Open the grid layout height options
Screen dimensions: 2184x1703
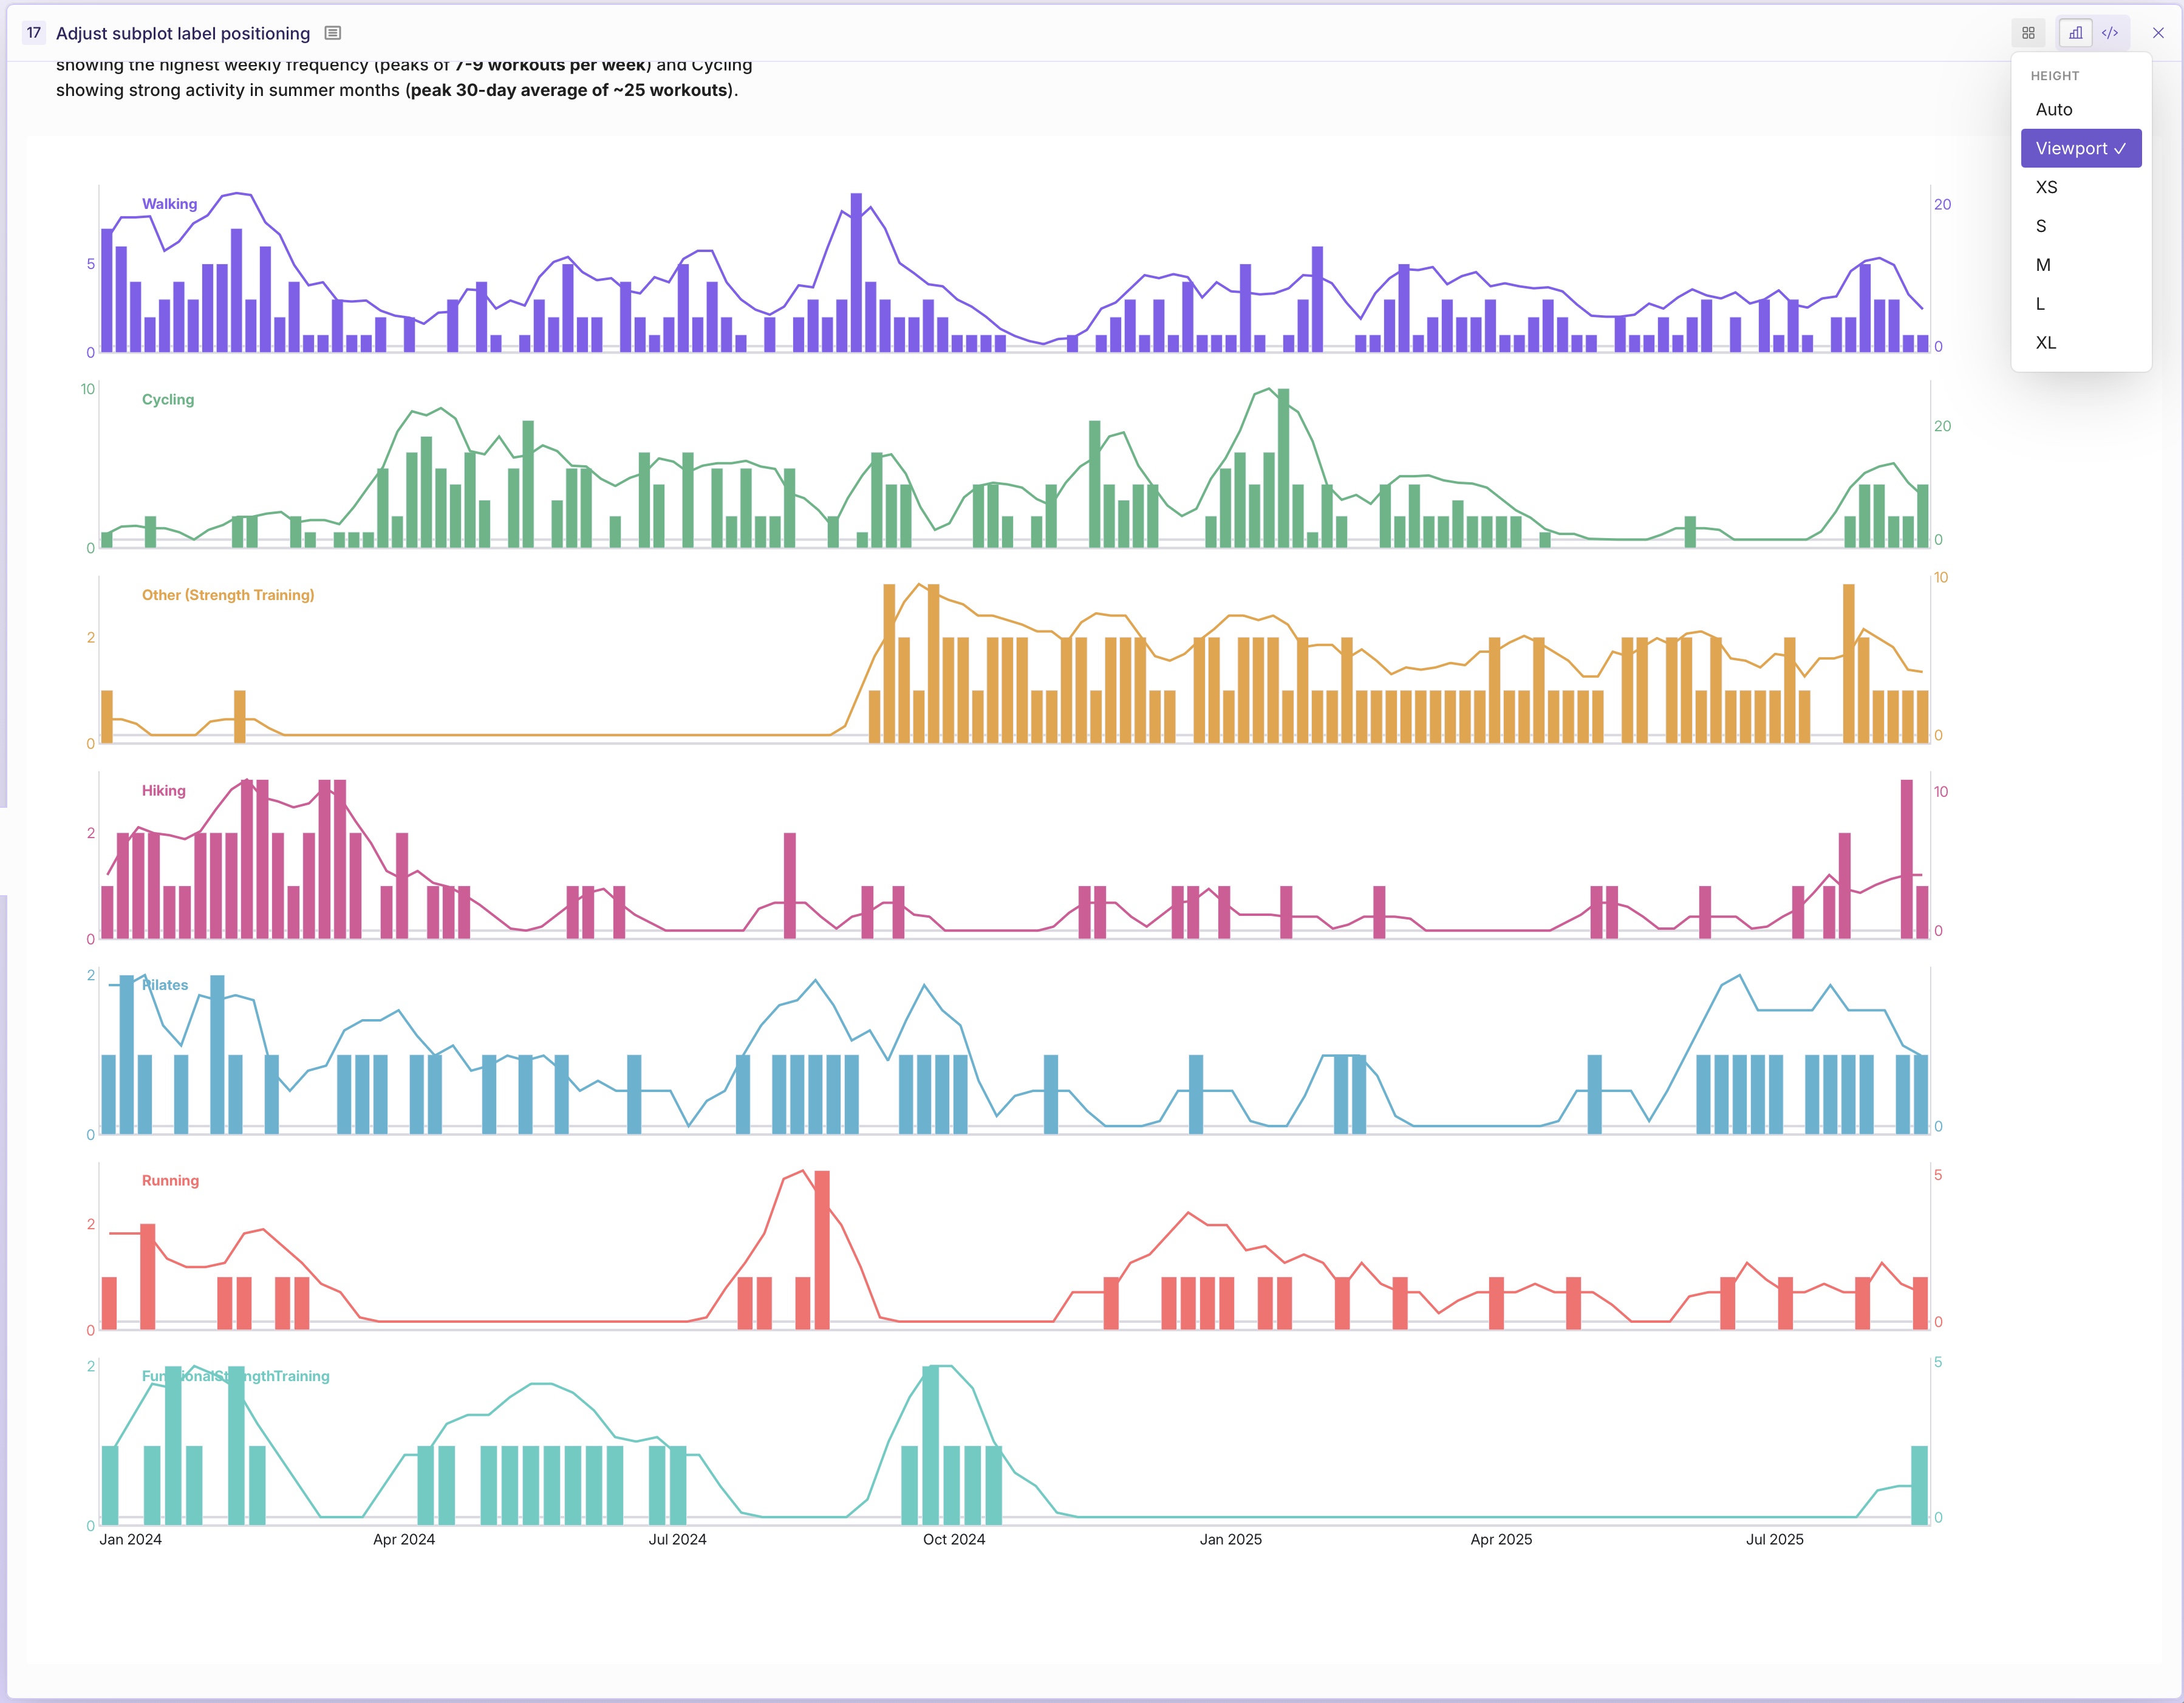pos(2028,33)
